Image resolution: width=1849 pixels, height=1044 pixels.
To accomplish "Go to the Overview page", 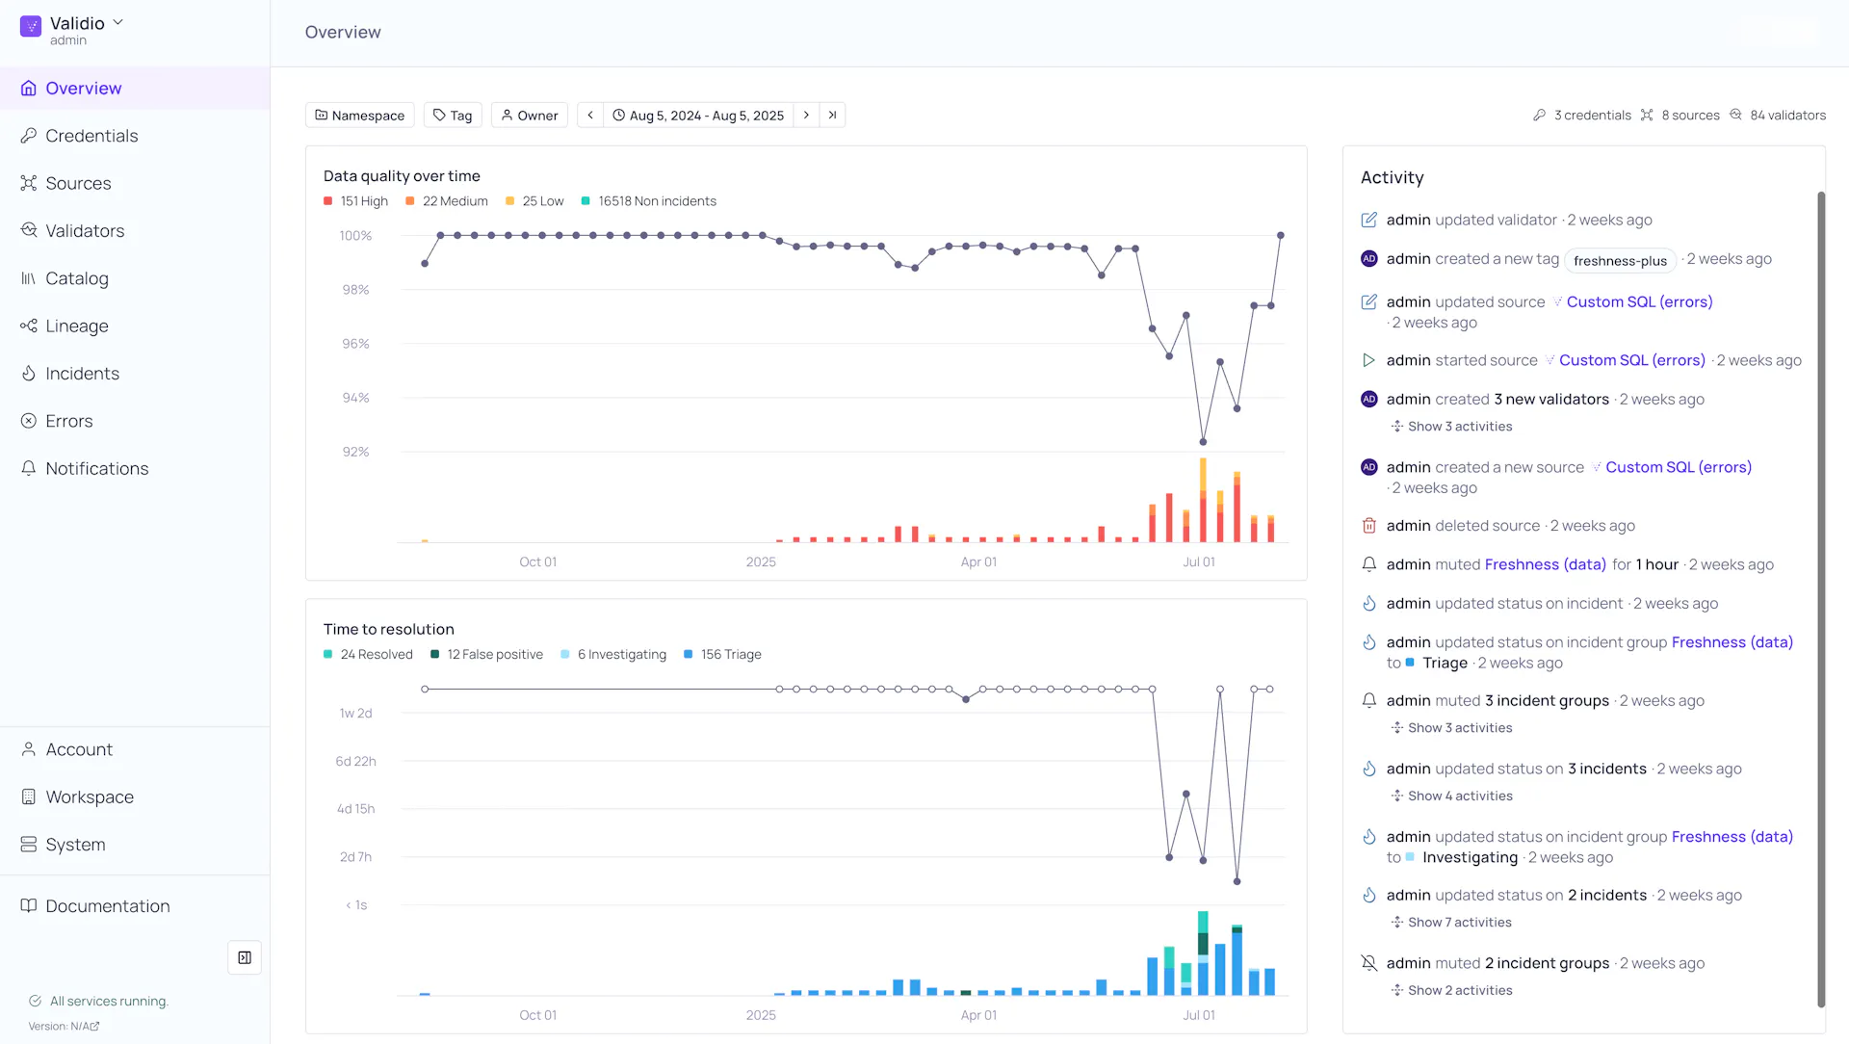I will pyautogui.click(x=135, y=89).
